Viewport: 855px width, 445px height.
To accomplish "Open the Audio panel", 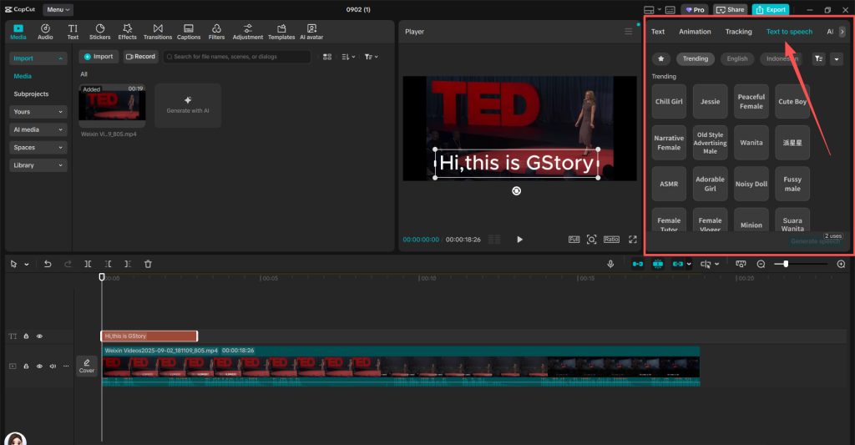I will 45,32.
